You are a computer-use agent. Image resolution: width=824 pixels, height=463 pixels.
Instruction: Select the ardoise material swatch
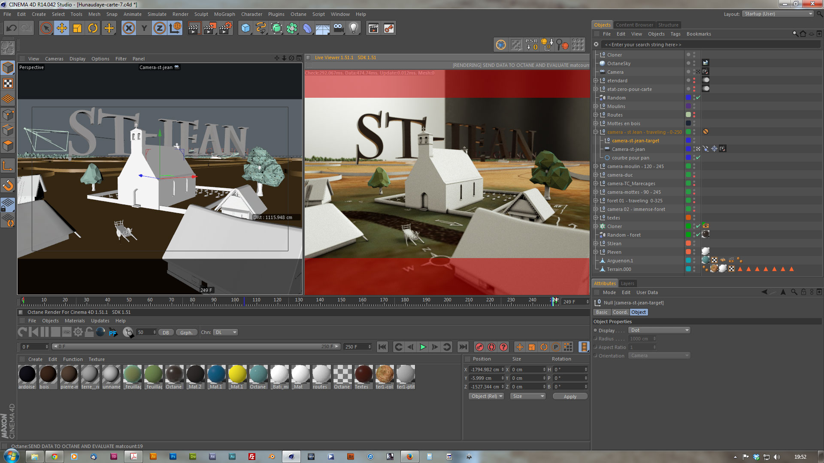click(x=27, y=377)
